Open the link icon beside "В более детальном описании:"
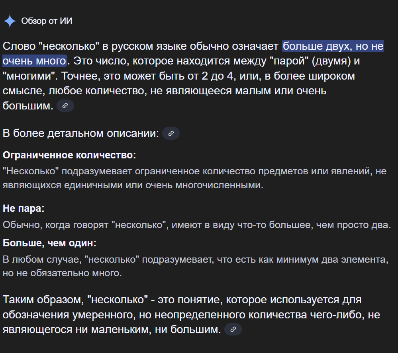The height and width of the screenshot is (353, 398). click(171, 134)
